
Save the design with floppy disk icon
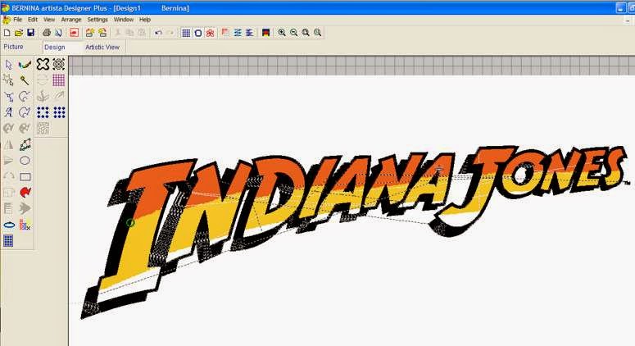coord(31,33)
